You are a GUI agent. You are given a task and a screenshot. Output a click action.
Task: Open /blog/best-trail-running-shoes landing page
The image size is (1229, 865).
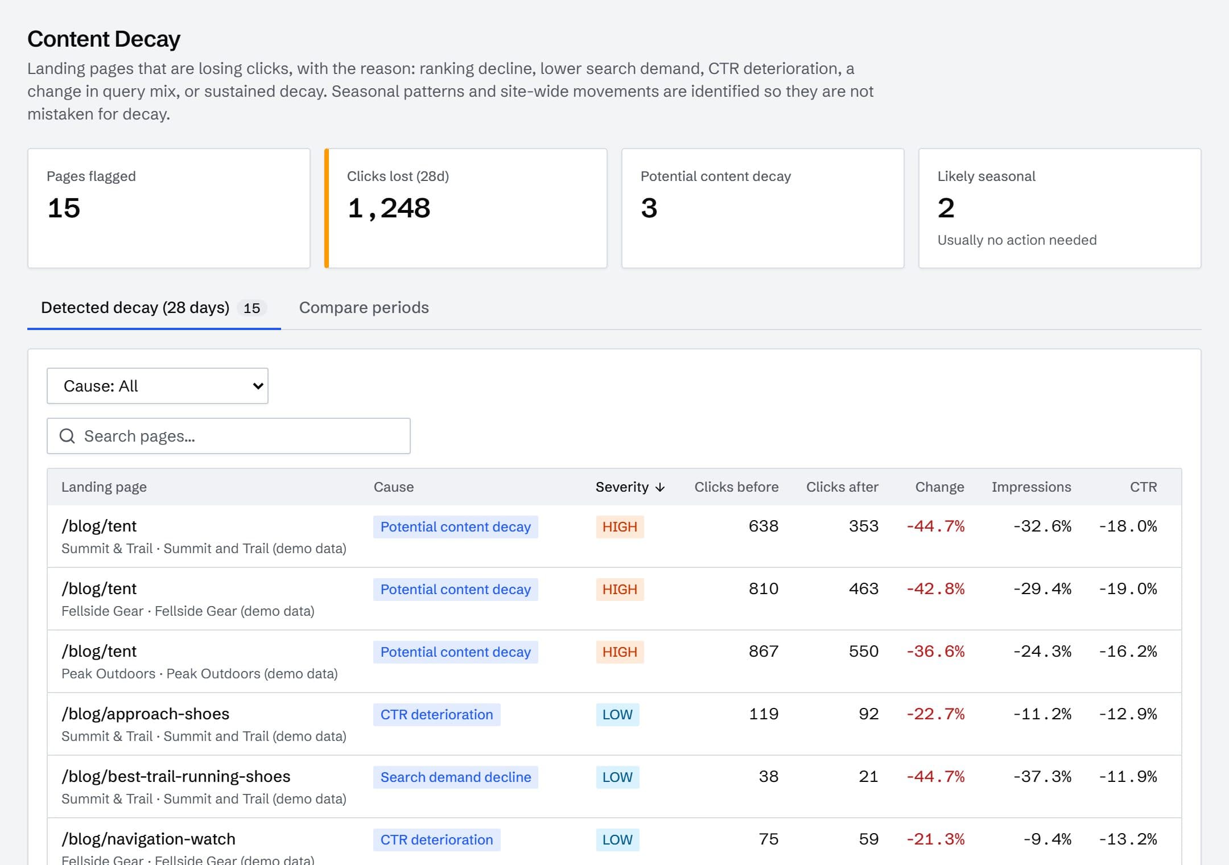(176, 777)
